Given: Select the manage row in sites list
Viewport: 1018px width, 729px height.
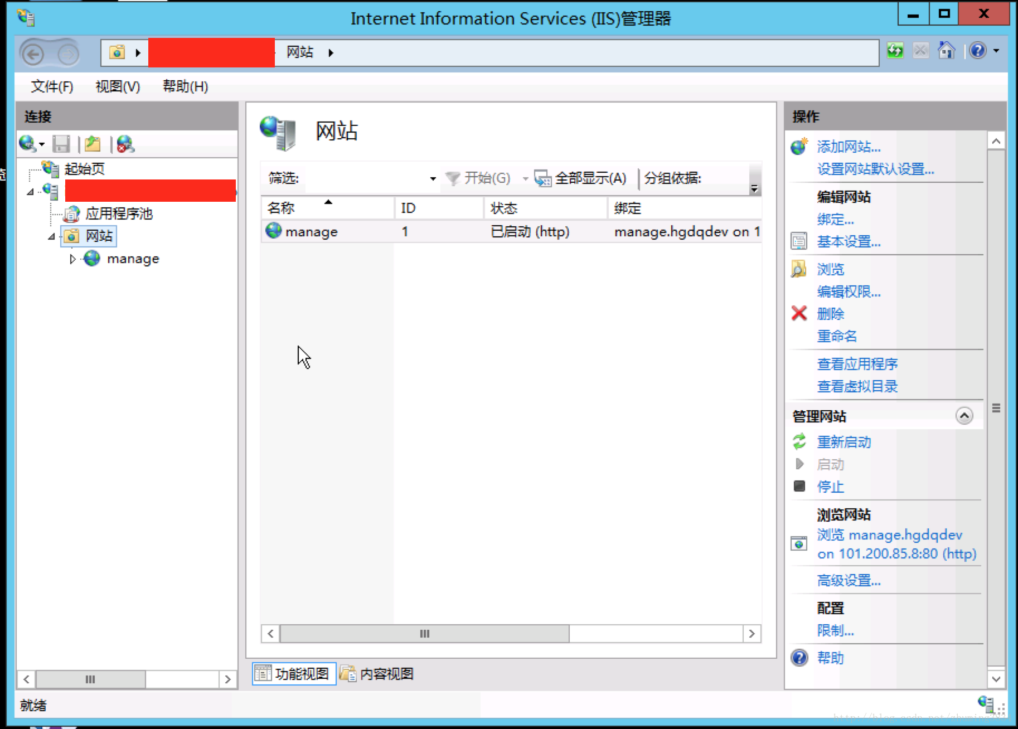Looking at the screenshot, I should pos(511,231).
